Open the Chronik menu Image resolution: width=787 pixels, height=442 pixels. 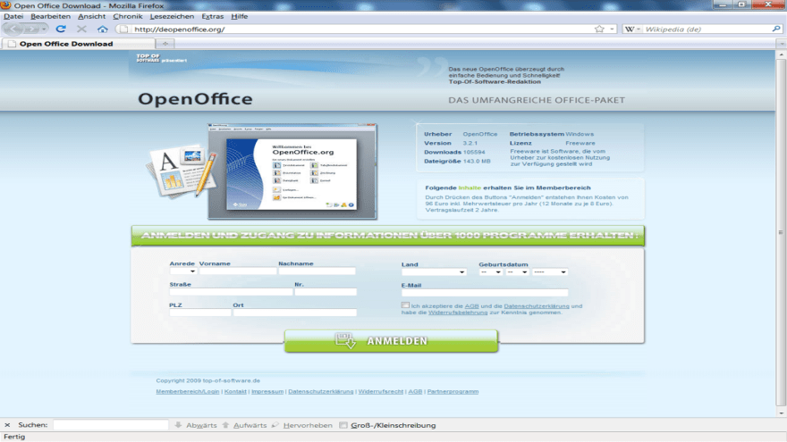128,16
